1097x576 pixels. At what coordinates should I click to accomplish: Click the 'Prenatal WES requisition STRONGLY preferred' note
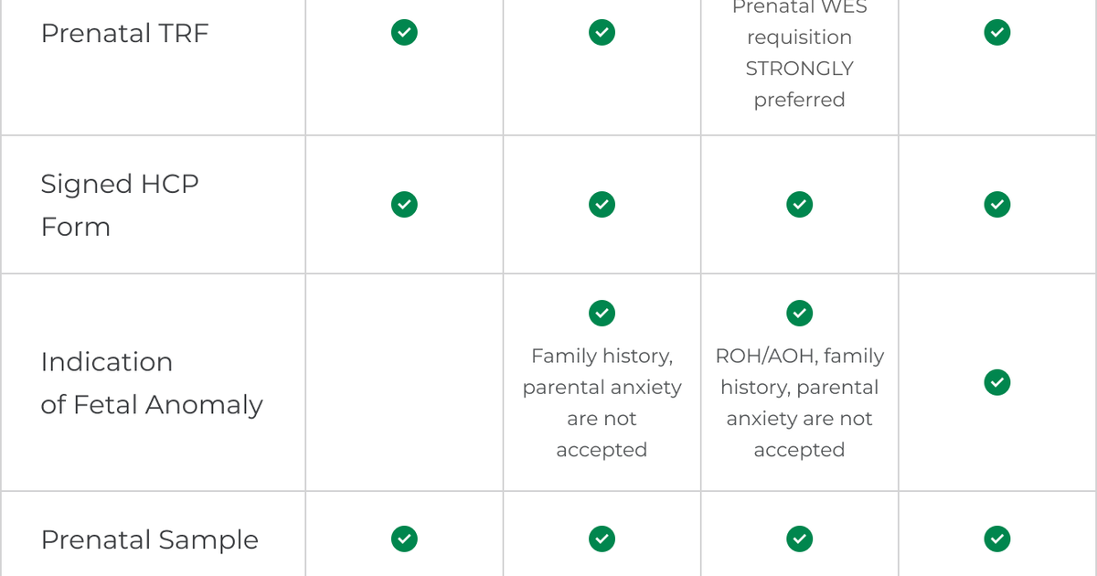(x=800, y=53)
